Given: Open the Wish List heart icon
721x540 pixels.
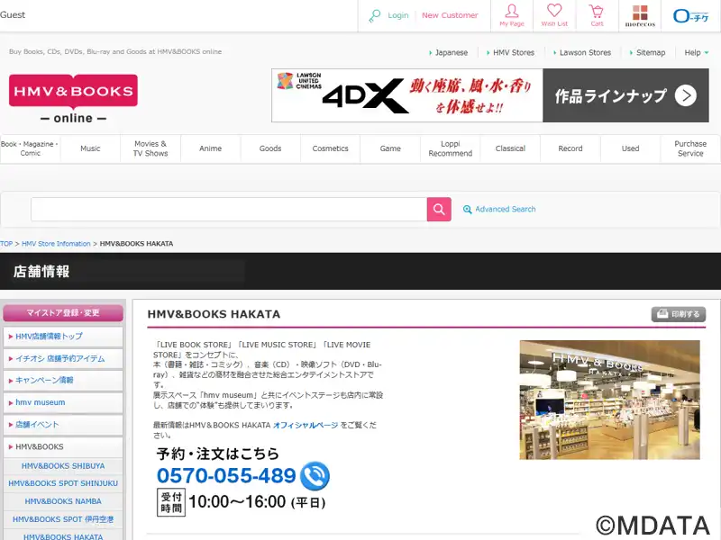Looking at the screenshot, I should click(554, 14).
